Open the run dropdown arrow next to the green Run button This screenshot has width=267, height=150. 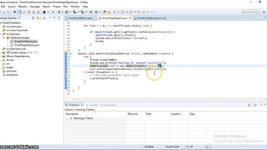click(x=71, y=12)
